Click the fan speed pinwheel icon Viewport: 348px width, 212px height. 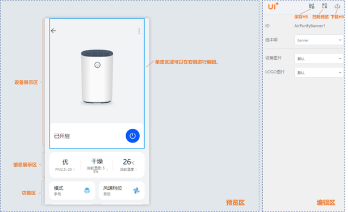coord(136,190)
